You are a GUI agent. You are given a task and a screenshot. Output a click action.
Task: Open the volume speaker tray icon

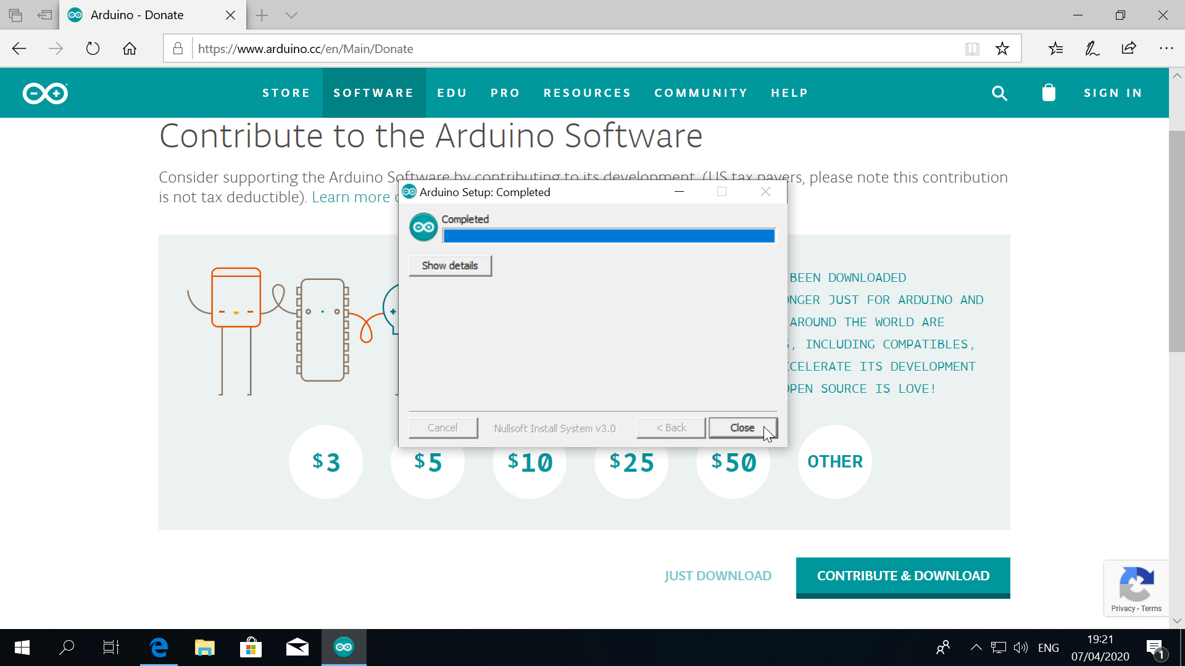(1021, 647)
